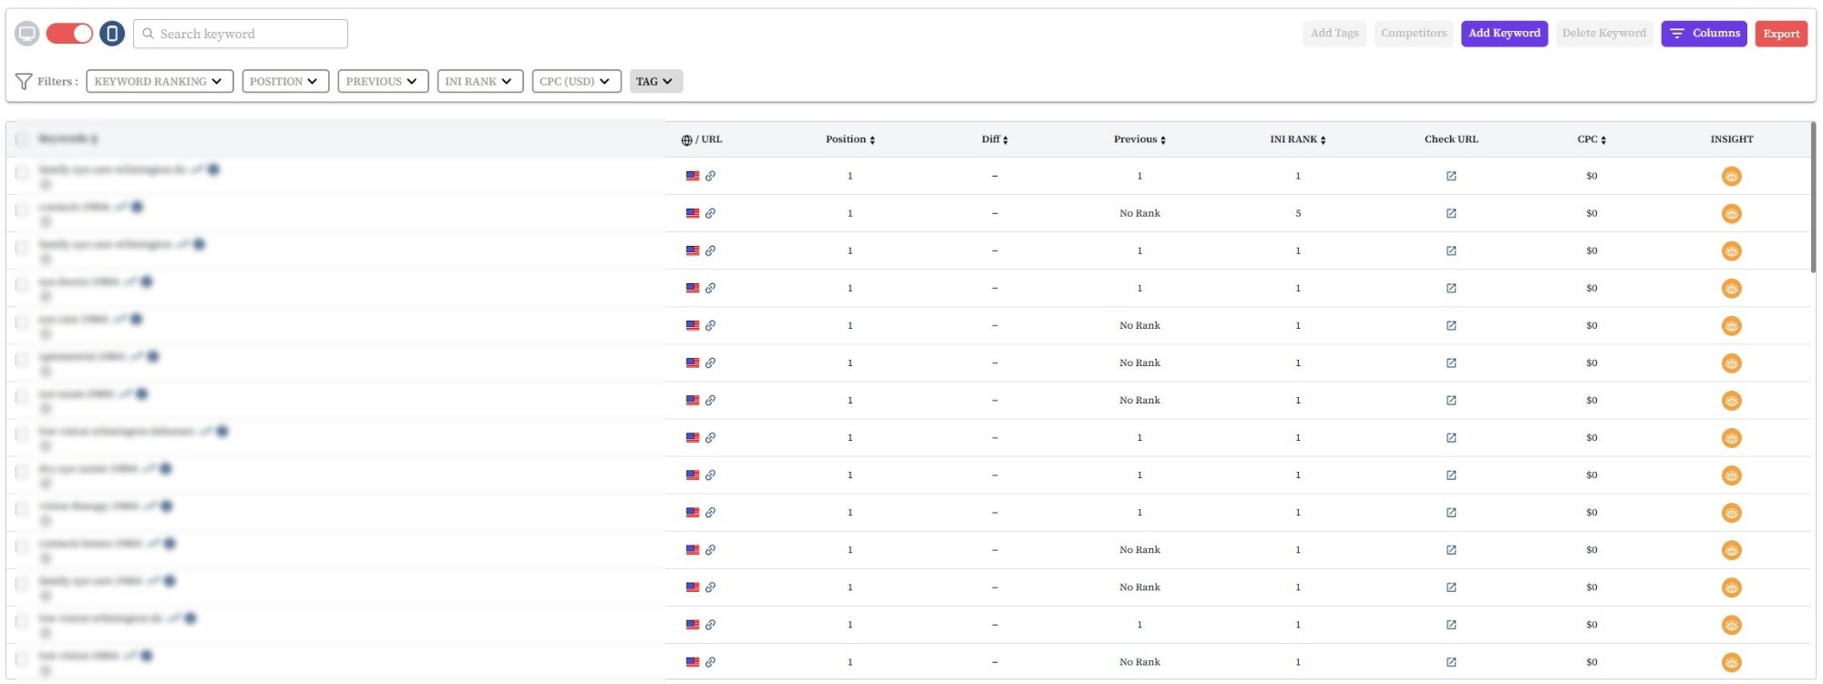This screenshot has height=684, width=1823.
Task: Focus the Search keyword field
Action: [x=241, y=34]
